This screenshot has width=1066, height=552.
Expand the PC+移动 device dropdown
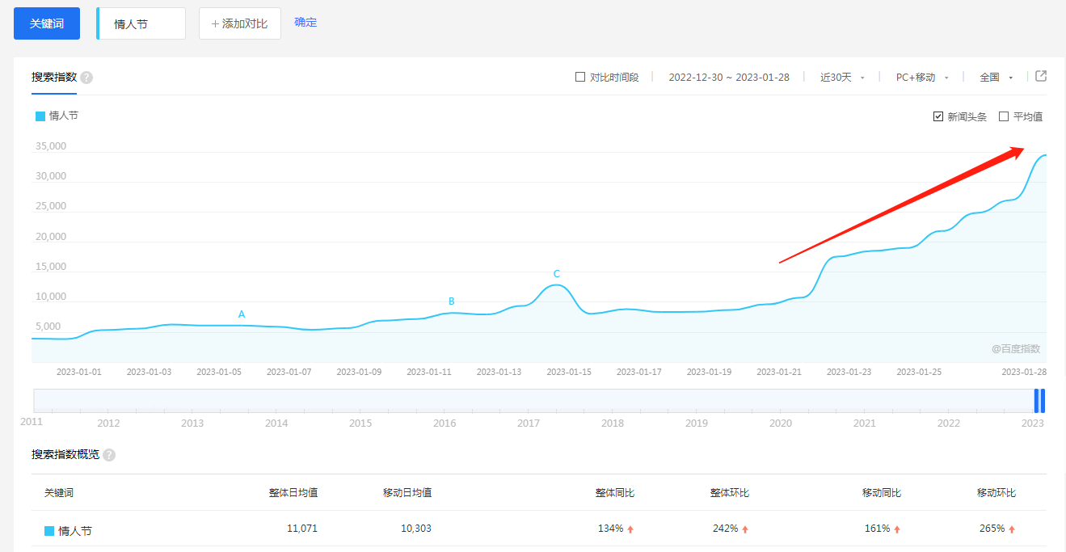pyautogui.click(x=921, y=78)
